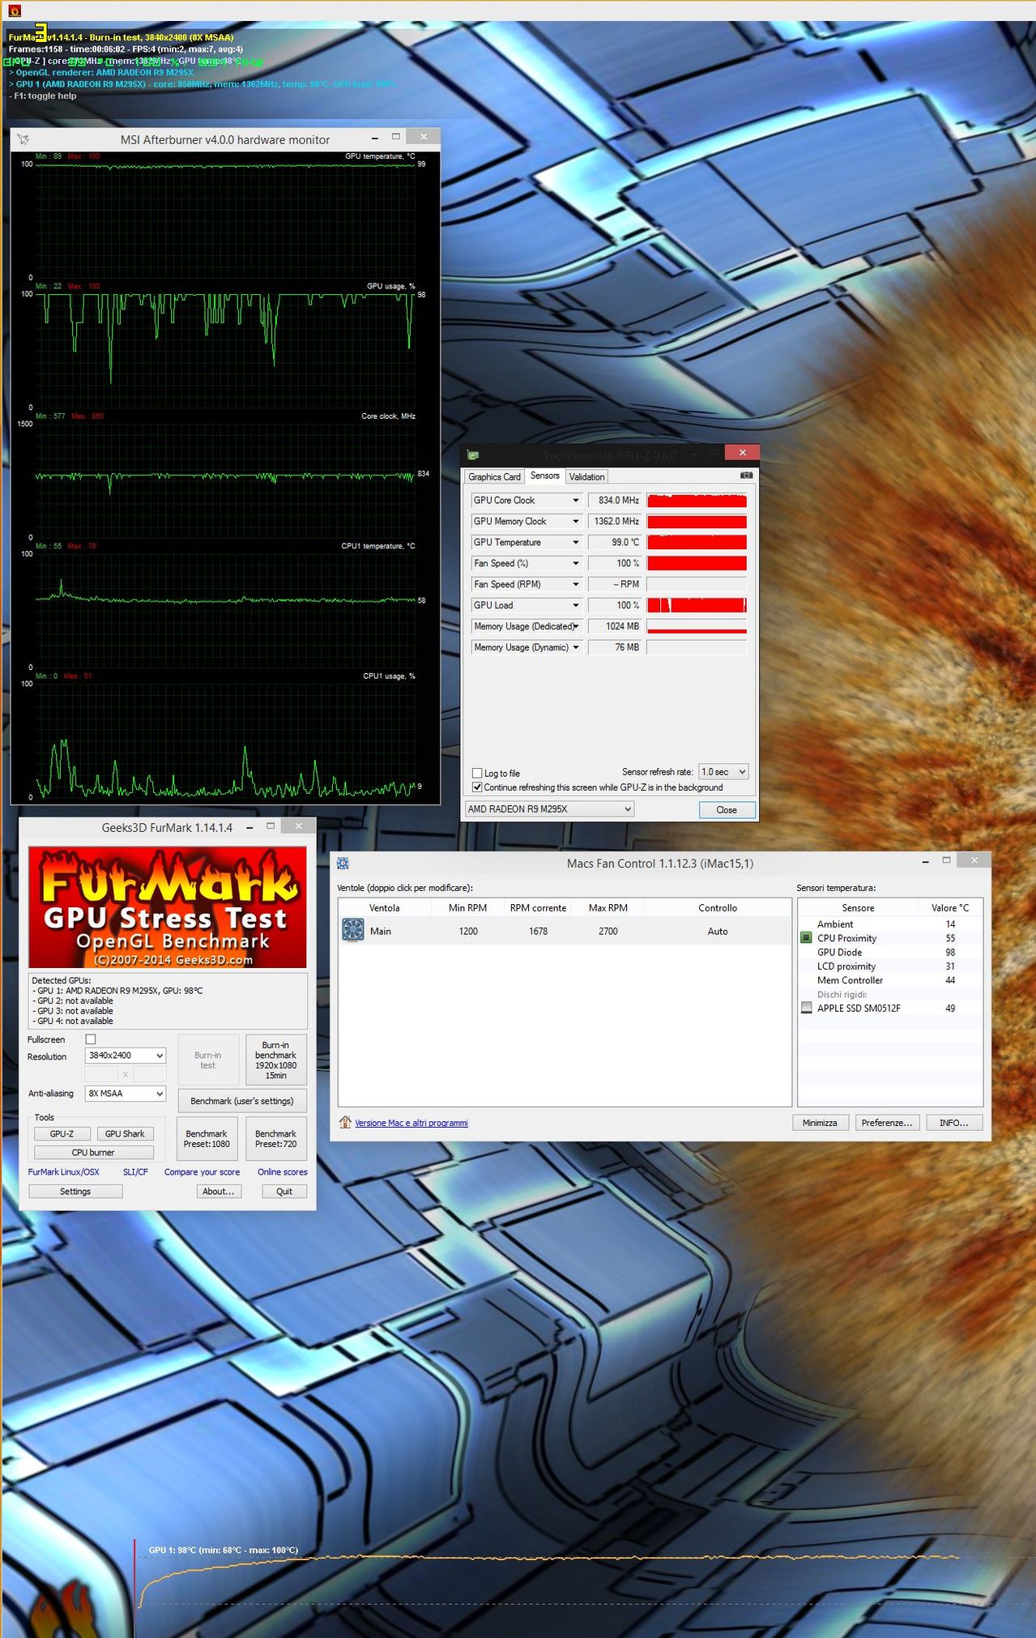Click the FurMark GPU Stress Test banner
The width and height of the screenshot is (1036, 1638).
click(168, 907)
